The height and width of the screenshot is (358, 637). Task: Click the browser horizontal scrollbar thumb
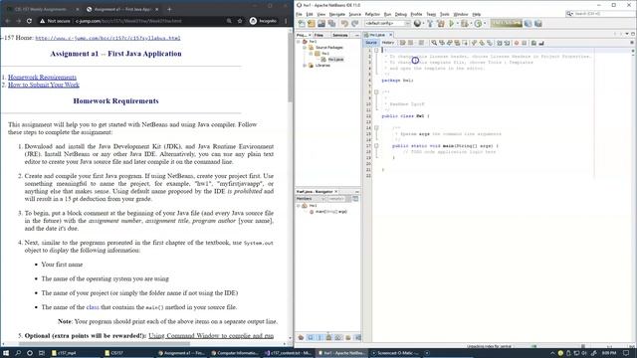pos(104,344)
